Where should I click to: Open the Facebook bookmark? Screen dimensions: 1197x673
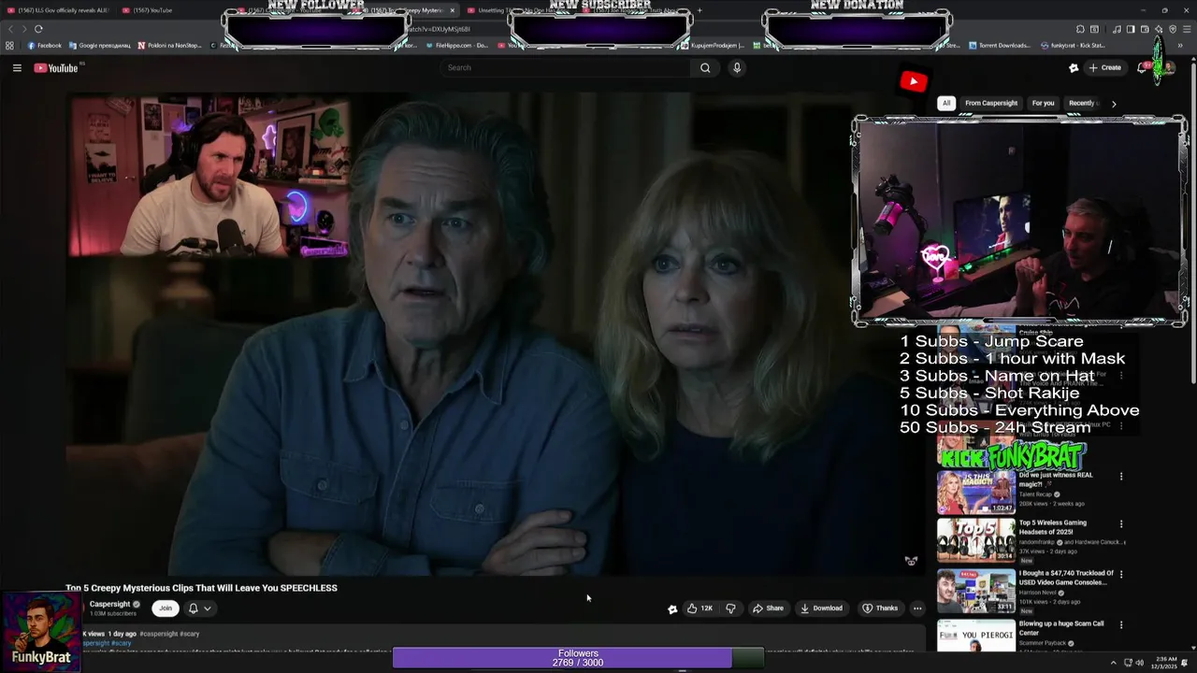click(x=45, y=45)
